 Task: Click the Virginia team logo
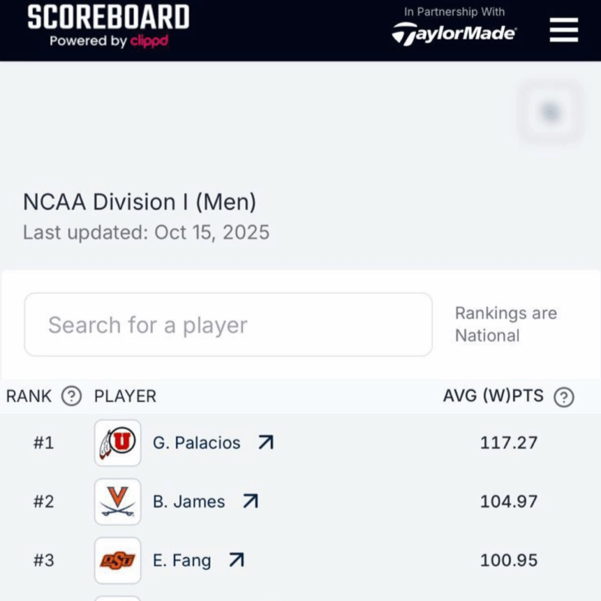click(117, 501)
